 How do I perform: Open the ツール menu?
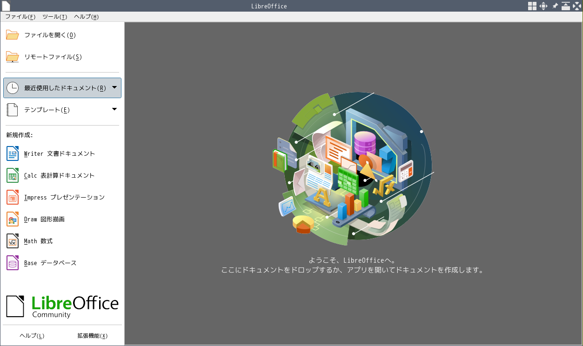pyautogui.click(x=54, y=17)
